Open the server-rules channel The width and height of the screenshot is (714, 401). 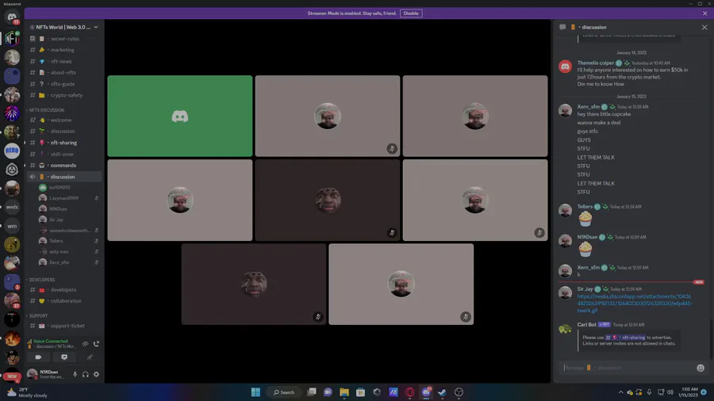pyautogui.click(x=63, y=39)
